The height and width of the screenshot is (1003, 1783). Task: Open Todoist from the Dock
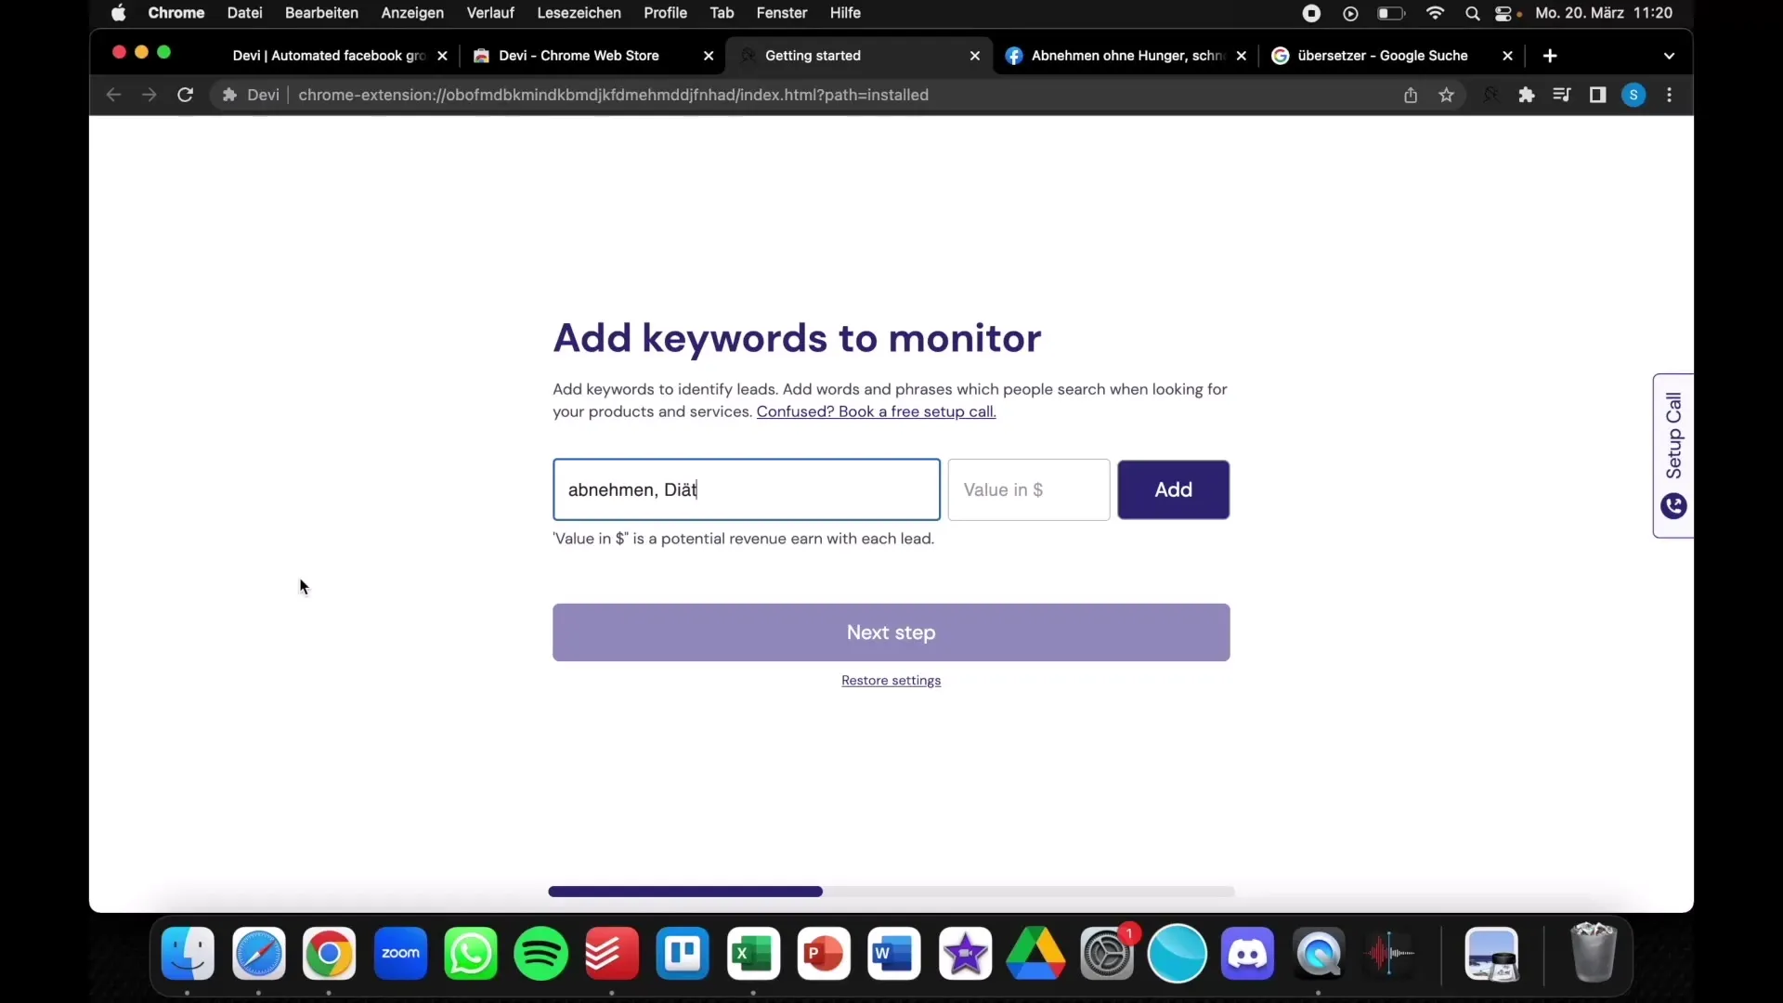(x=612, y=954)
